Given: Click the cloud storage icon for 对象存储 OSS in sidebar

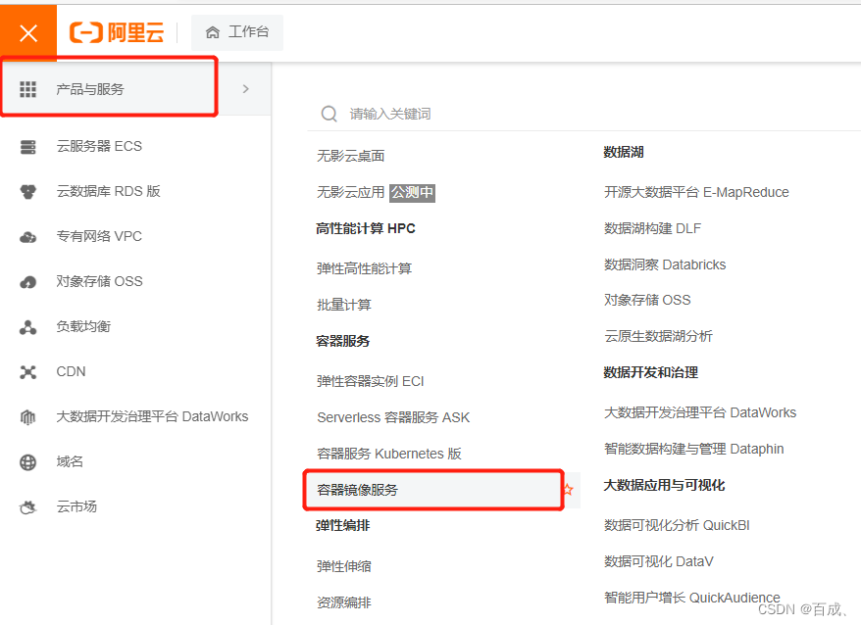Looking at the screenshot, I should [x=28, y=282].
